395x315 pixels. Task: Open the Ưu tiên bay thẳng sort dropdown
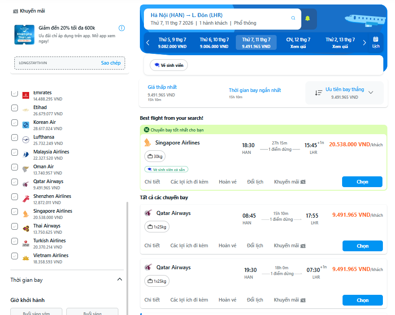pos(345,93)
